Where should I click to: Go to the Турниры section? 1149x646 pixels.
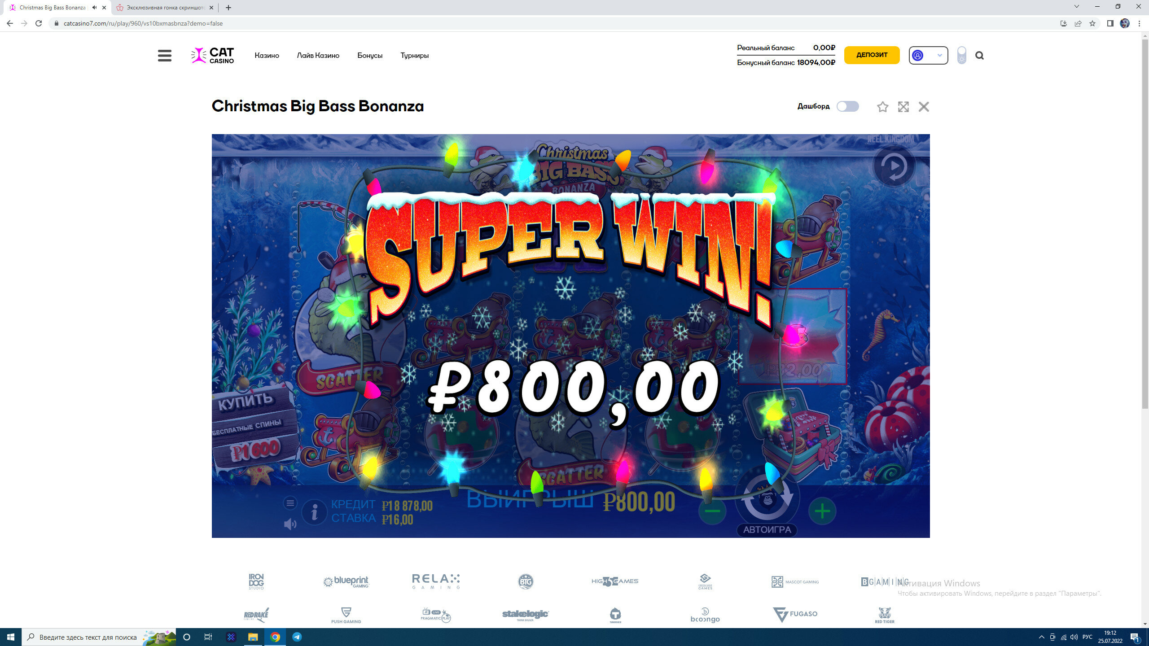click(x=414, y=56)
